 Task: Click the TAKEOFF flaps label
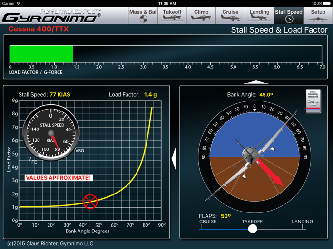click(252, 221)
